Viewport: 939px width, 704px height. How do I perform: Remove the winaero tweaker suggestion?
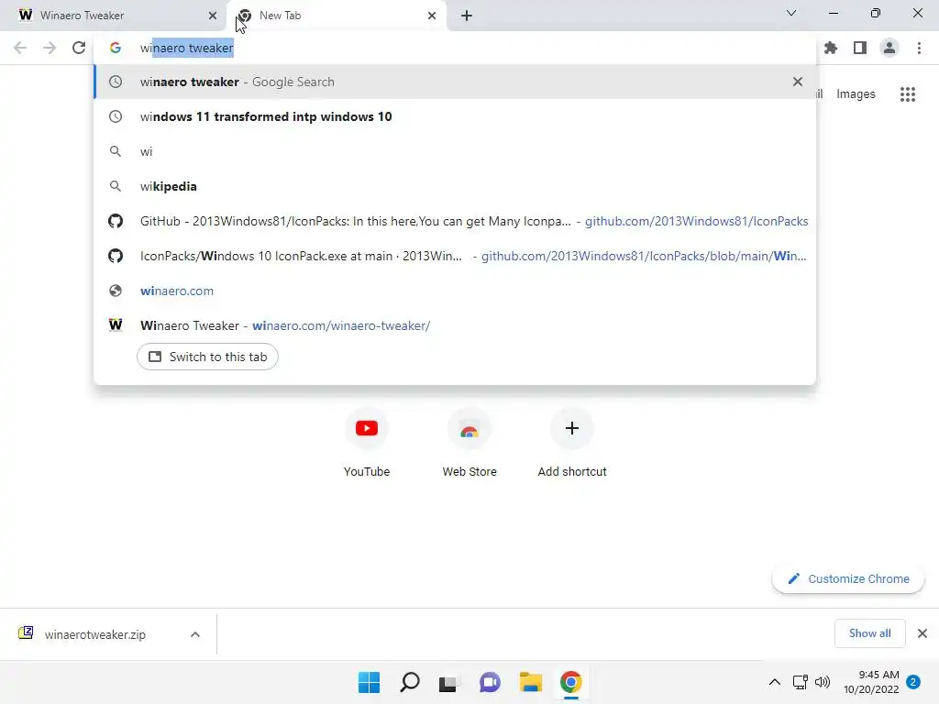point(798,82)
